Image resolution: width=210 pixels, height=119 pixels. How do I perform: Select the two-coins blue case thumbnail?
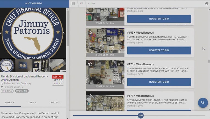24,66
